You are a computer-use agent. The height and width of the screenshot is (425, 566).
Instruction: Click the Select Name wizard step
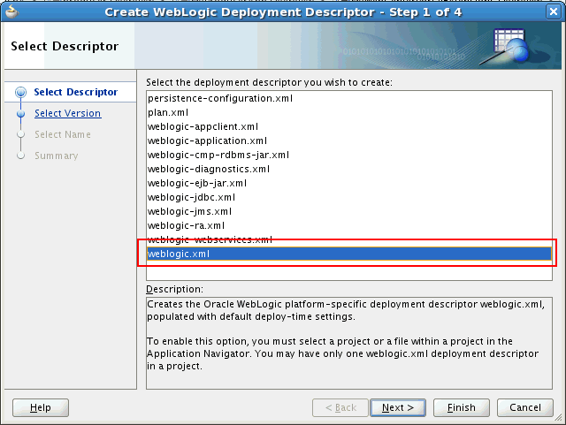[63, 134]
